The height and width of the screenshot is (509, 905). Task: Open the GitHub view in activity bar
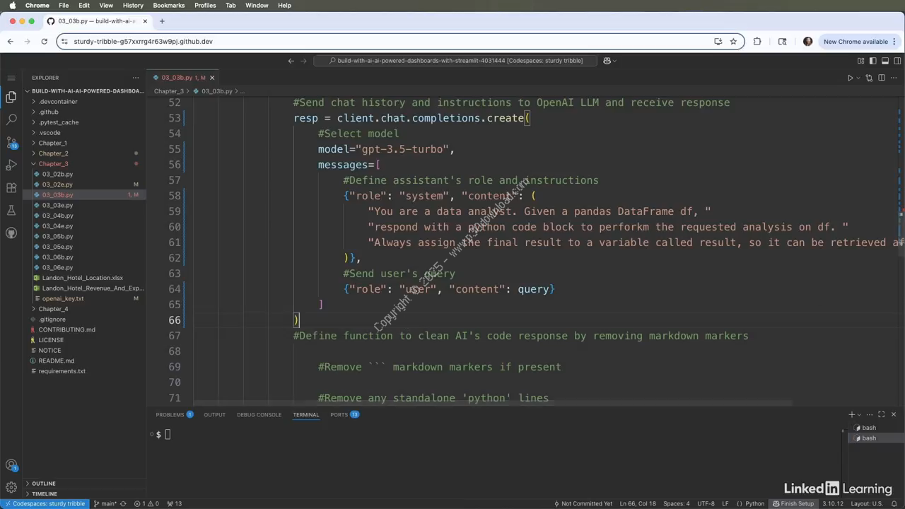pos(11,233)
